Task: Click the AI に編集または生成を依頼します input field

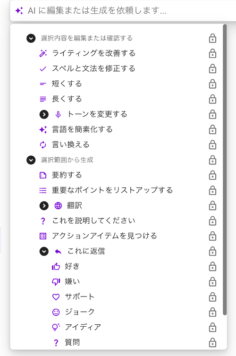Action: [123, 10]
